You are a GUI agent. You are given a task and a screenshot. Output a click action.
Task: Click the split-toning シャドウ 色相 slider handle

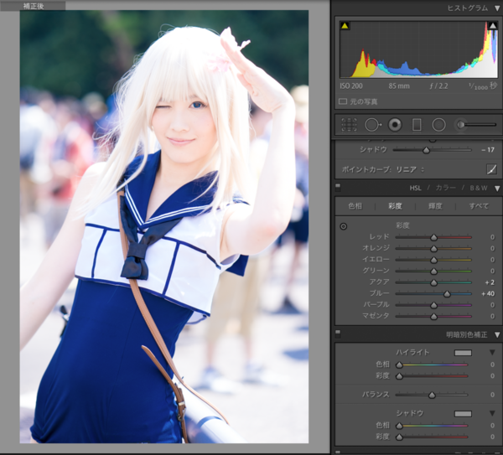399,426
